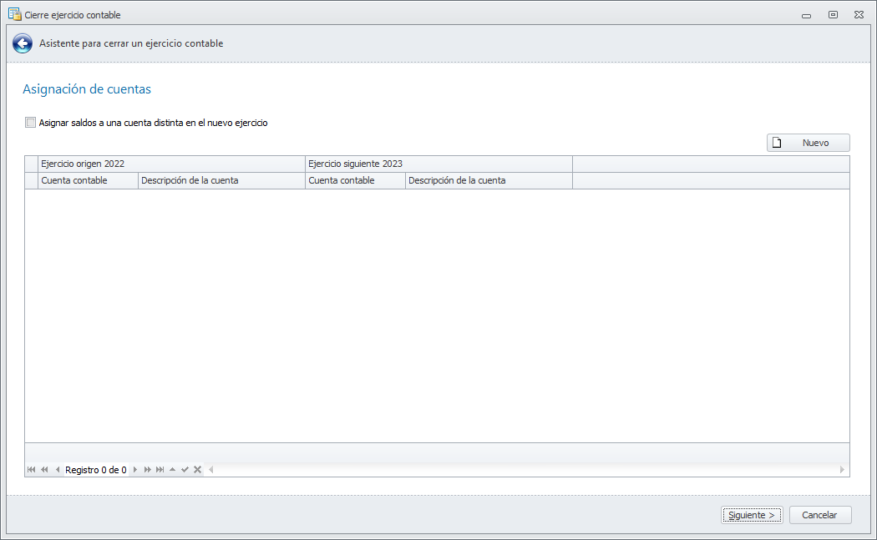Image resolution: width=877 pixels, height=540 pixels.
Task: Click the checkmark to end editing
Action: [185, 470]
